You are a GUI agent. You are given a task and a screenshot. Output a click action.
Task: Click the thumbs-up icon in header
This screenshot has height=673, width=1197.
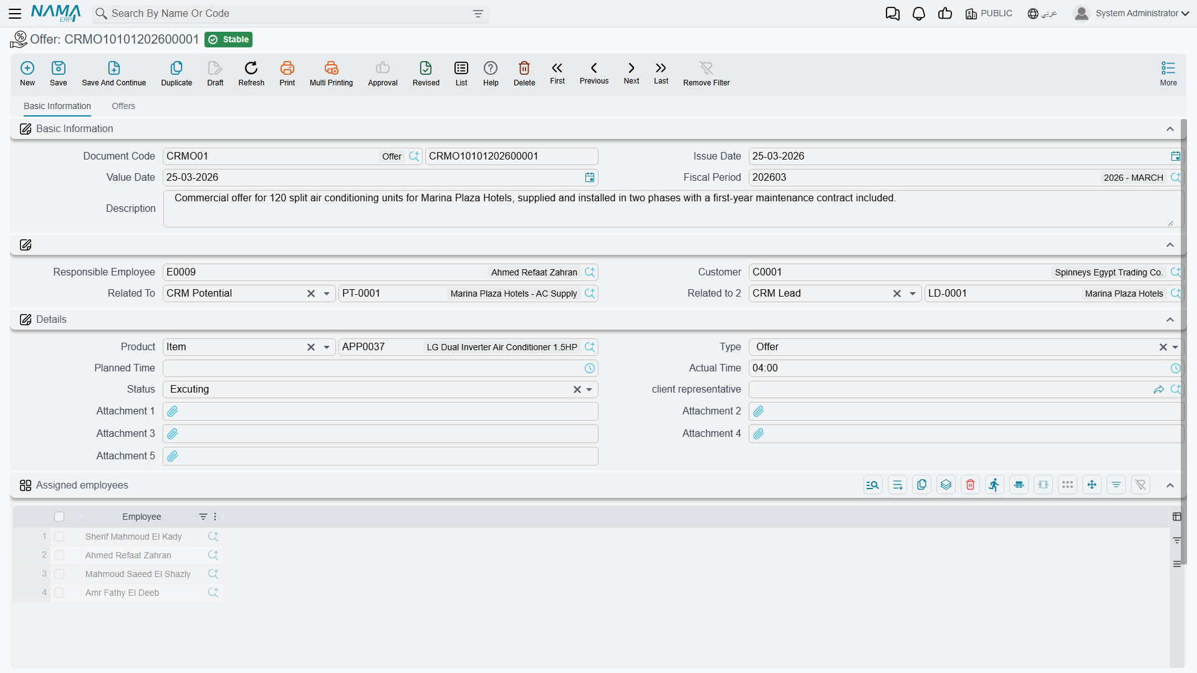(945, 14)
